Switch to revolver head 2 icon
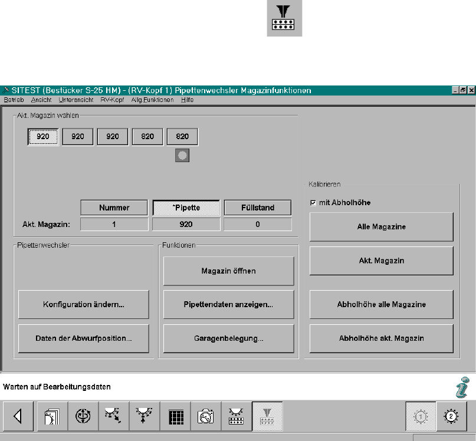The height and width of the screenshot is (441, 476). 451,416
